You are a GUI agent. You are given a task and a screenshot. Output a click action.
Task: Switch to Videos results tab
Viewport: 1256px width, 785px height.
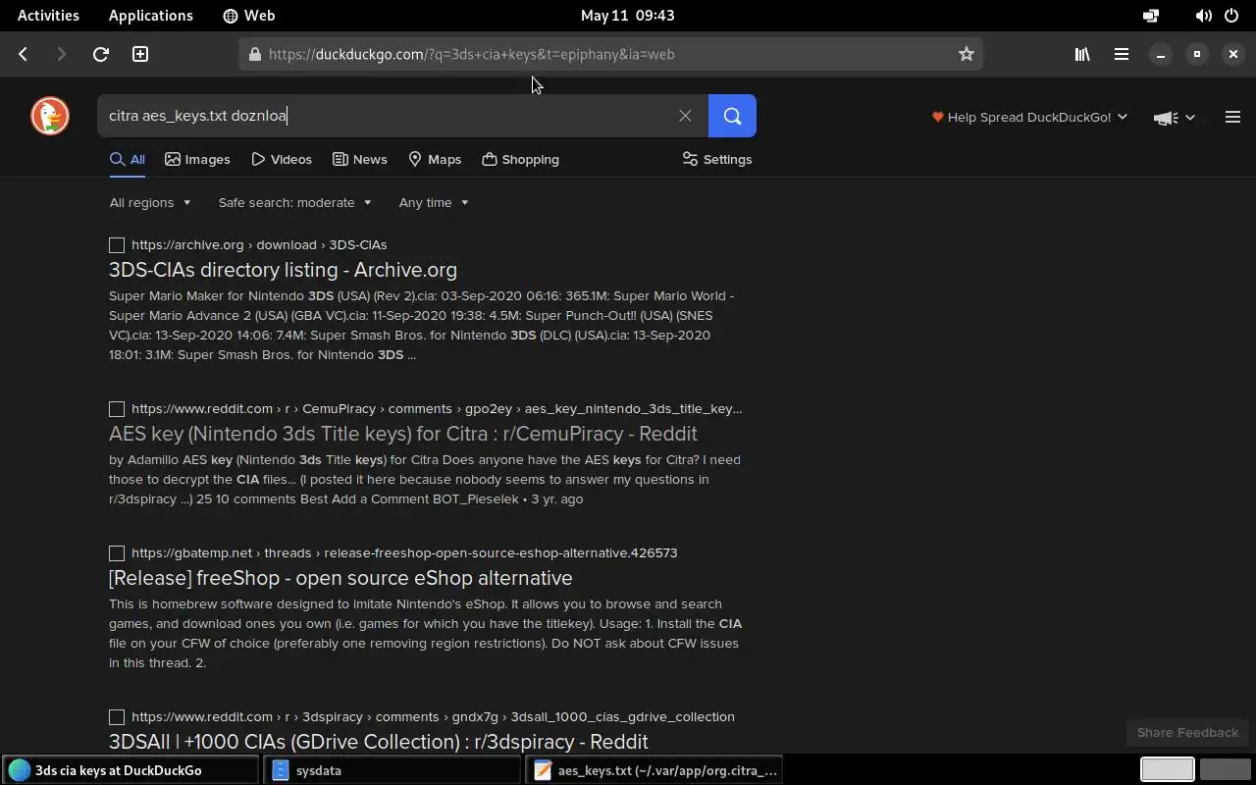click(x=282, y=159)
